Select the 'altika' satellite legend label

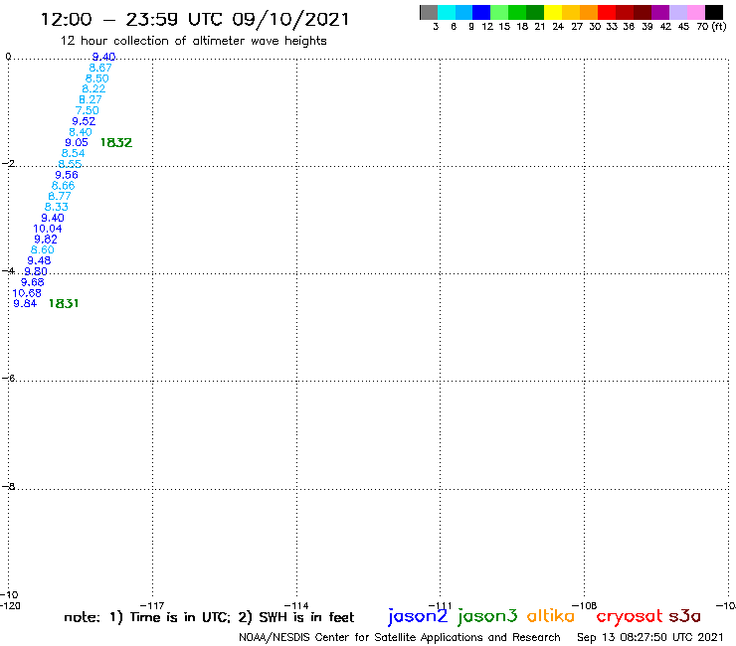(x=551, y=616)
